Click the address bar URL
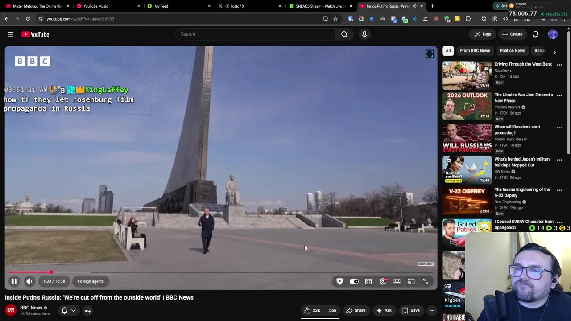The width and height of the screenshot is (571, 321). click(x=80, y=19)
